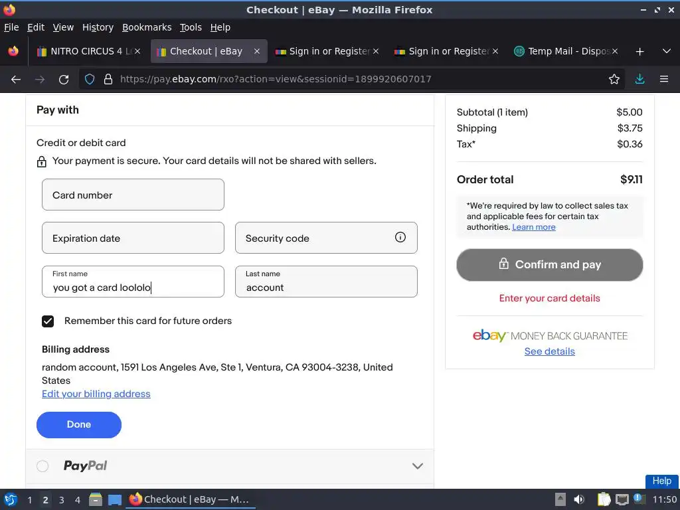Open the Firefox downloads panel
Image resolution: width=680 pixels, height=510 pixels.
[x=639, y=80]
